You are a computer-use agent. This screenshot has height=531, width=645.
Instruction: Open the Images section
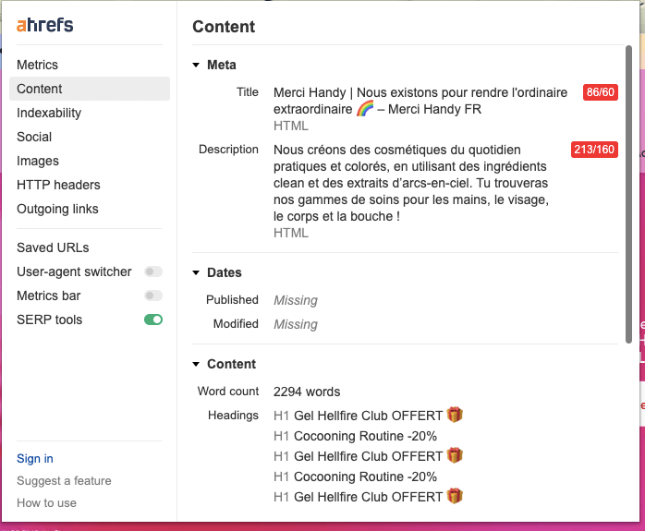(x=38, y=161)
